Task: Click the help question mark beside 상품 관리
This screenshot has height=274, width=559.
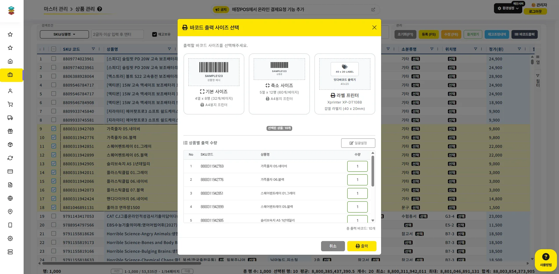Action: [x=100, y=9]
